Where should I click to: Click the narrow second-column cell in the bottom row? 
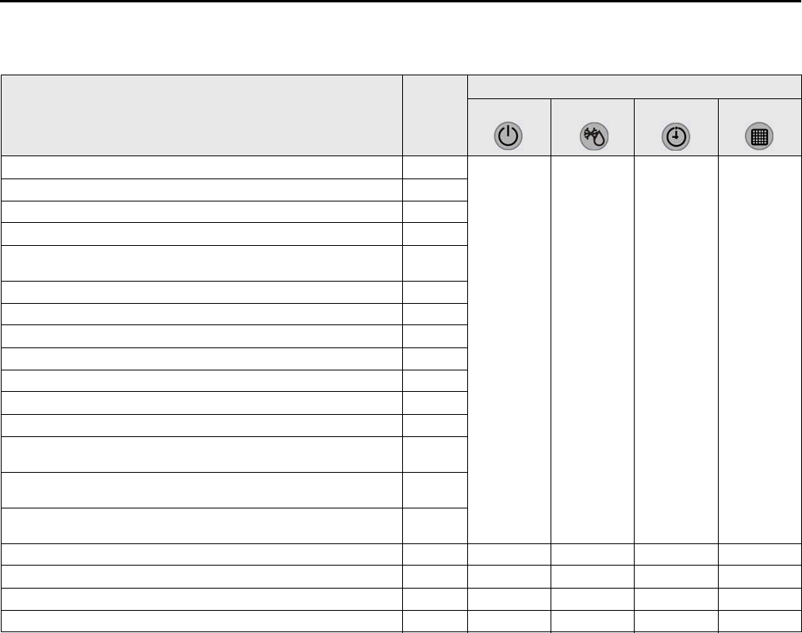435,621
